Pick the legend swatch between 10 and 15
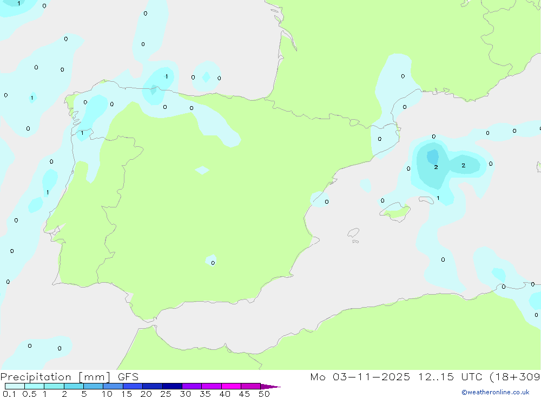Viewport: 541px width, 397px height. pos(113,386)
